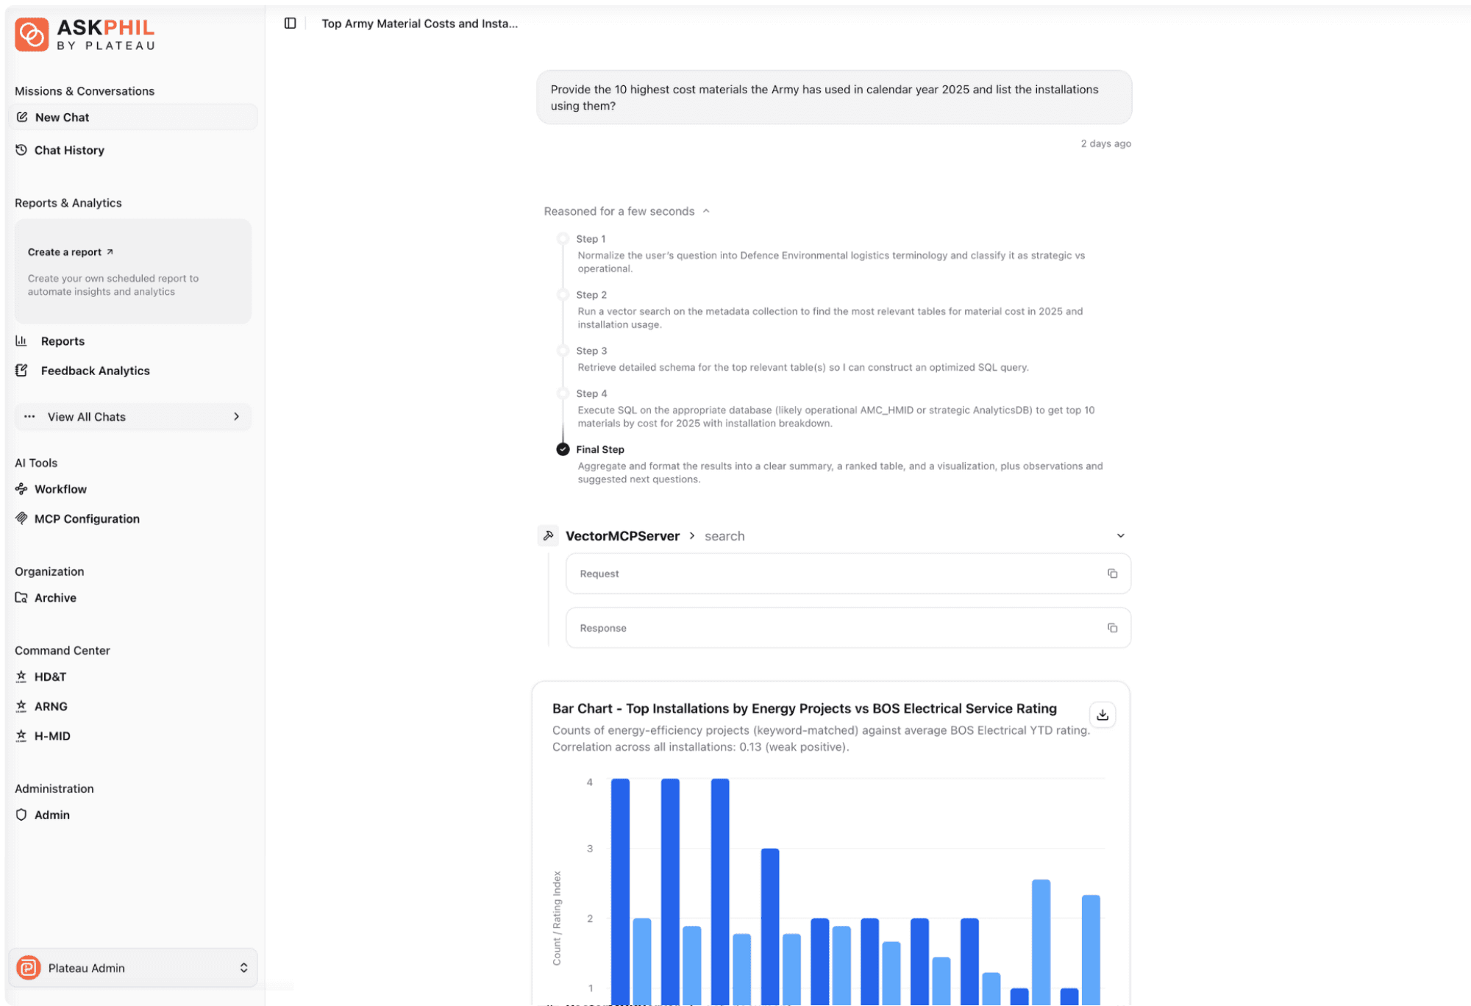Select the Final Step checkmark marker

563,449
